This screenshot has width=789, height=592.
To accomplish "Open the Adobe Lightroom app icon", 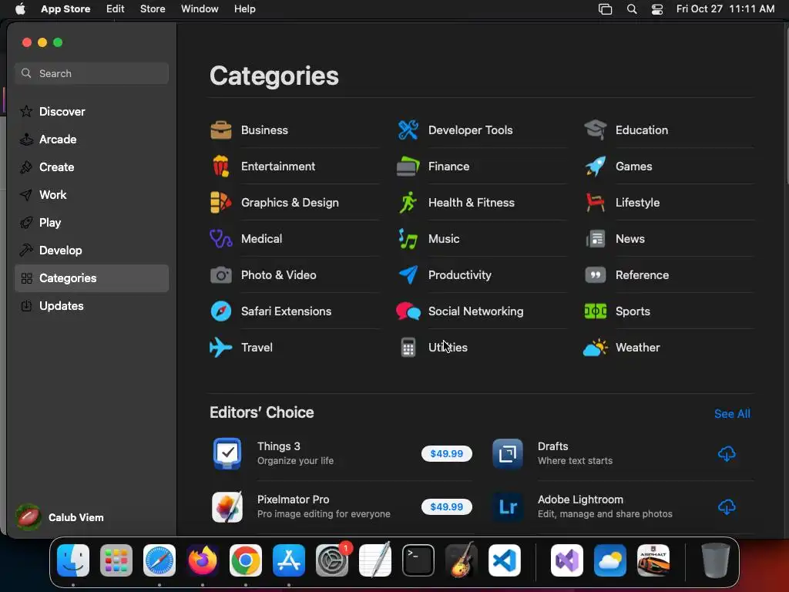I will pyautogui.click(x=508, y=507).
